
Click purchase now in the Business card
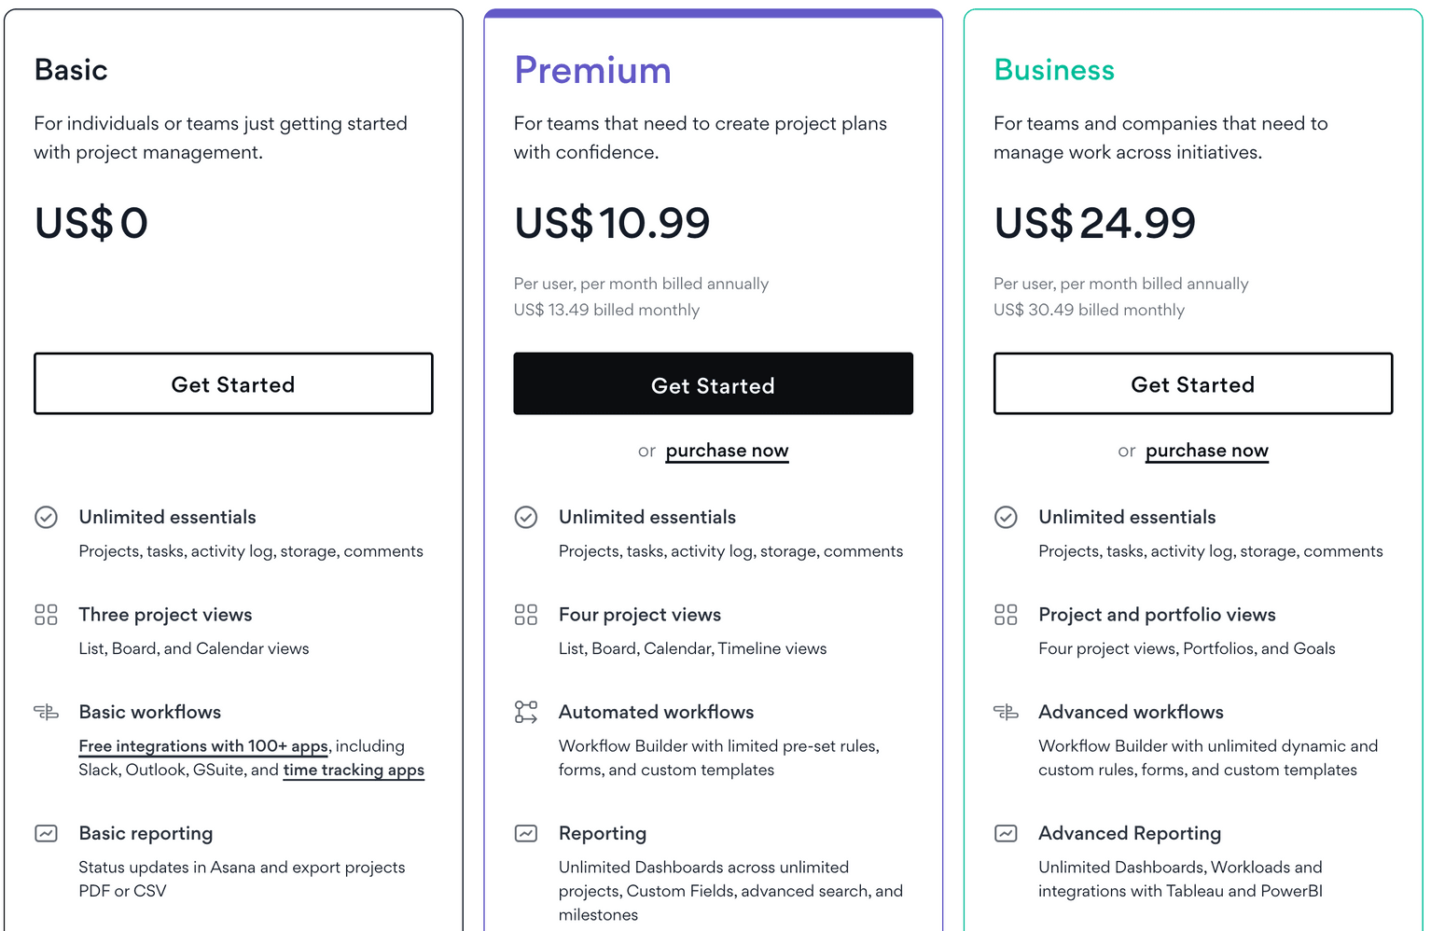tap(1206, 451)
